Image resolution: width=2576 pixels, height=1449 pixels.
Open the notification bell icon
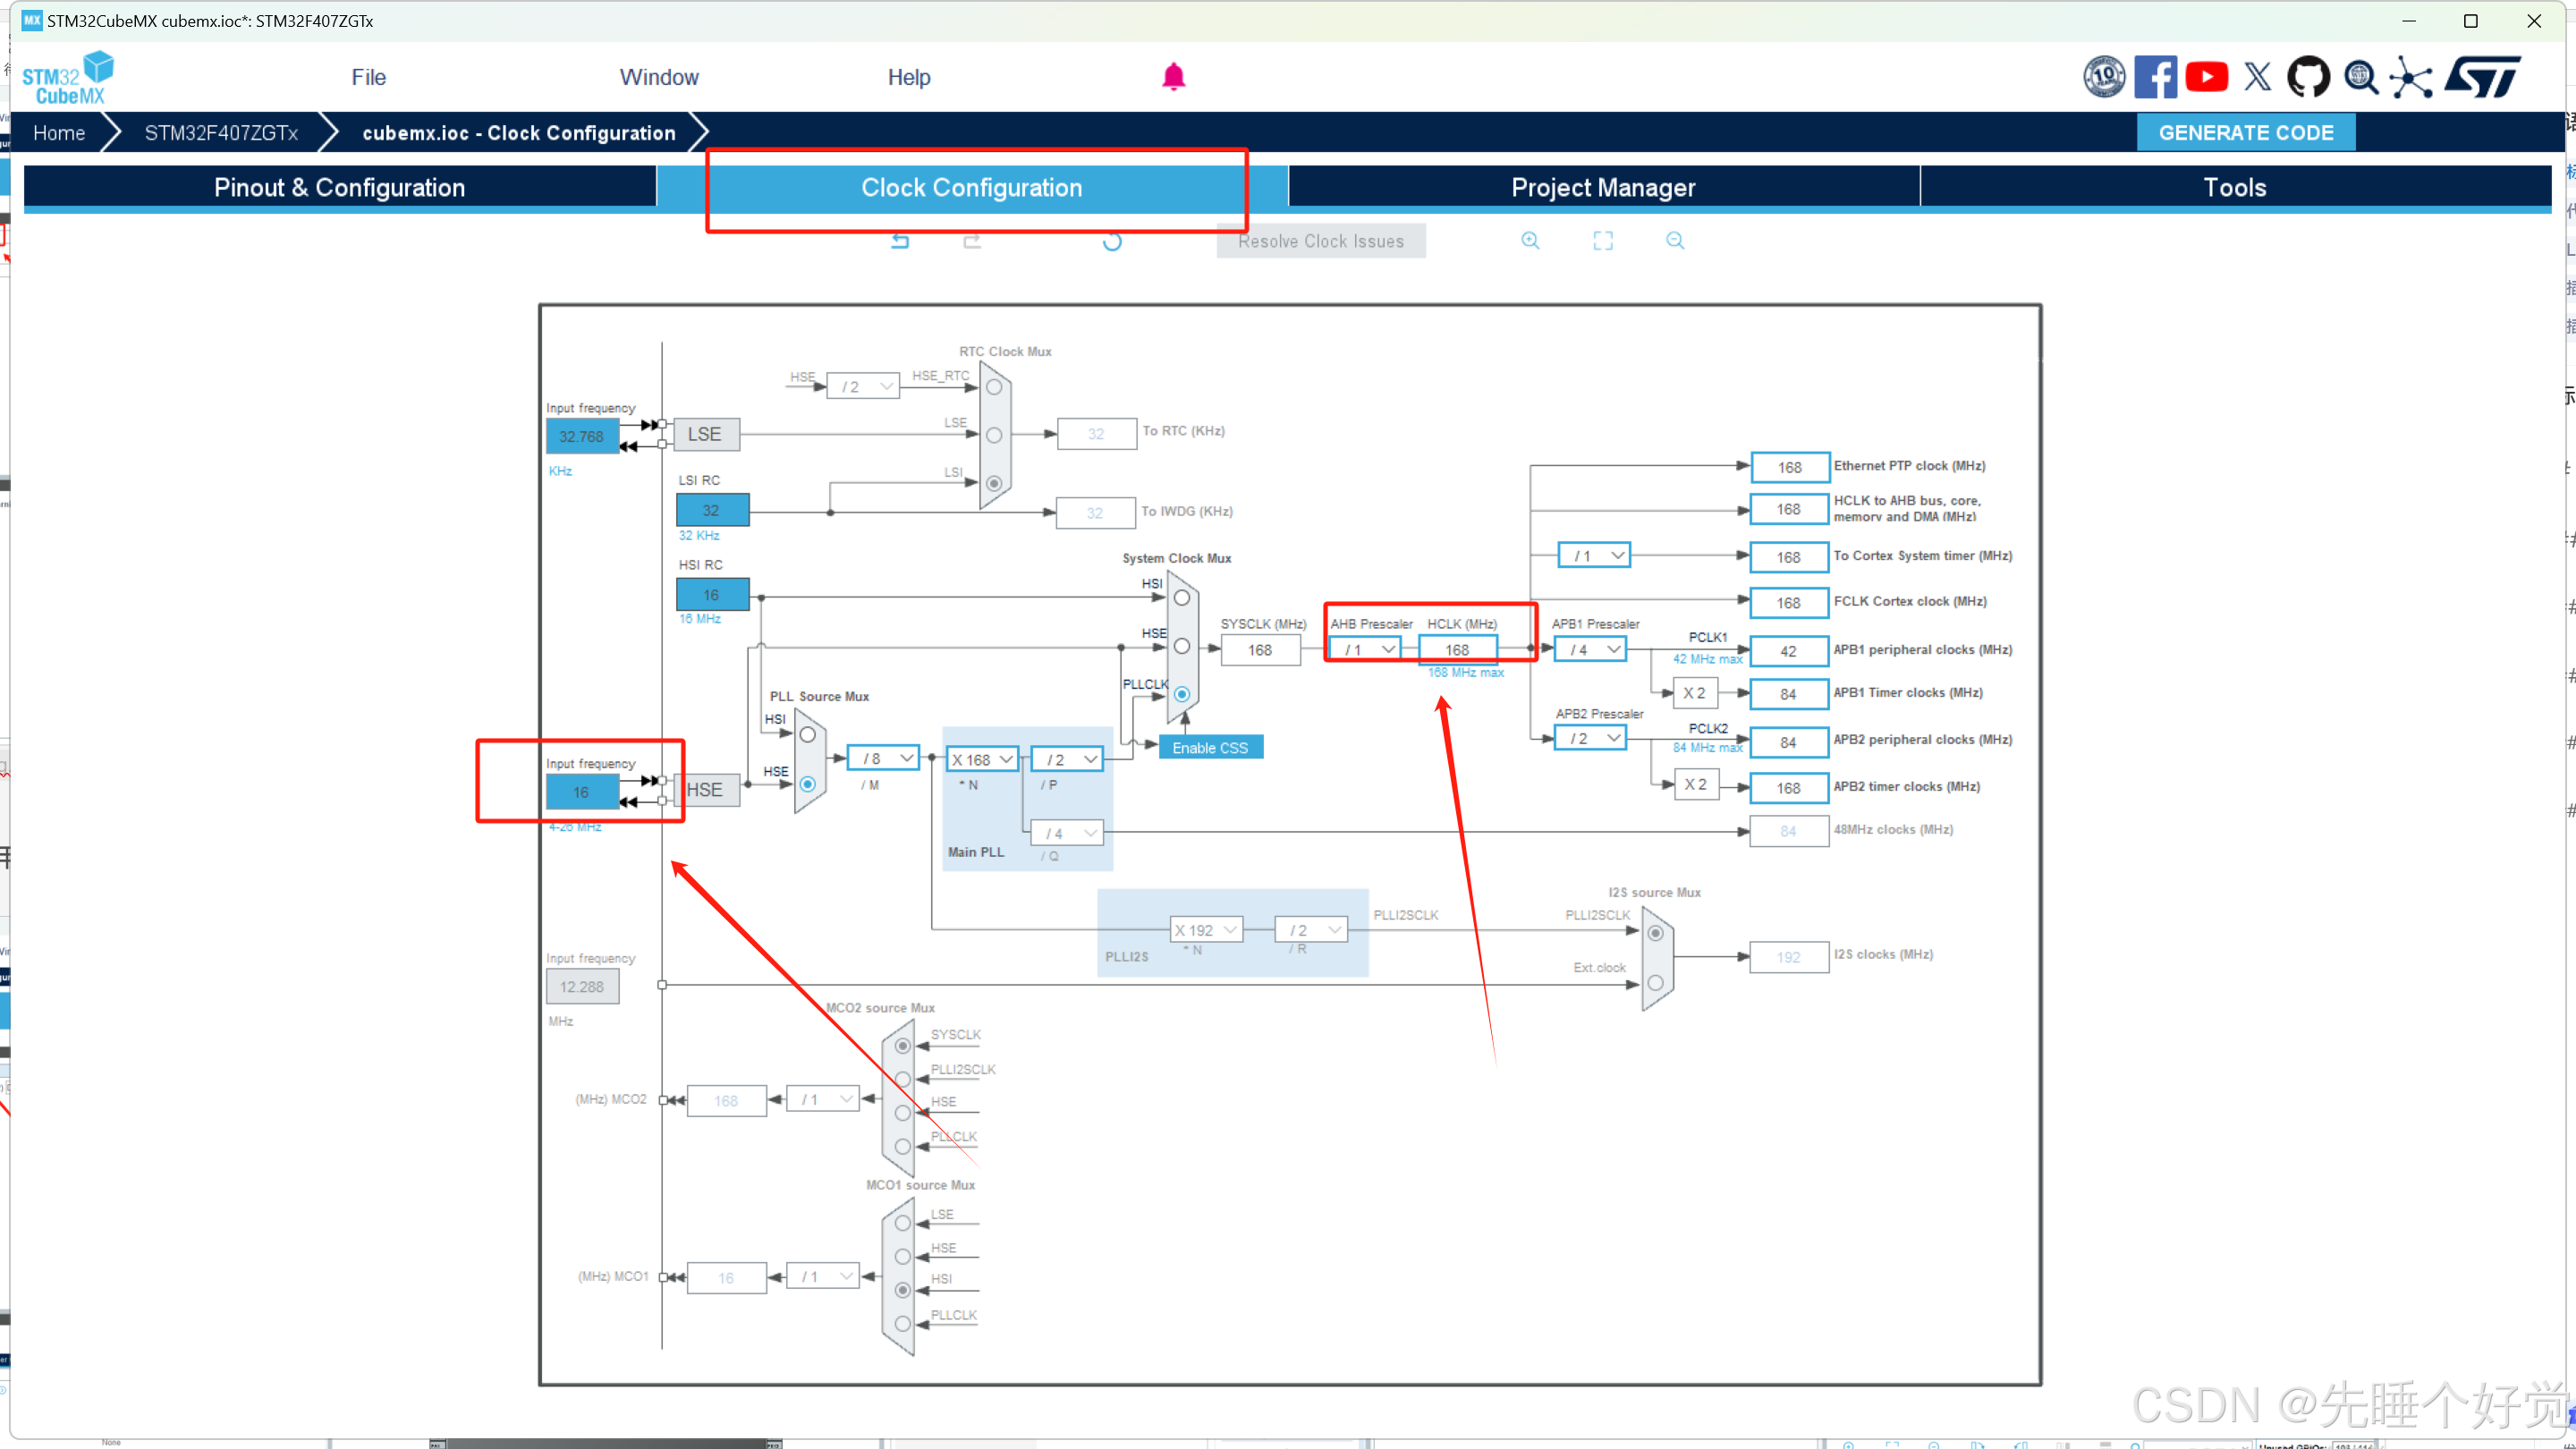pyautogui.click(x=1173, y=77)
